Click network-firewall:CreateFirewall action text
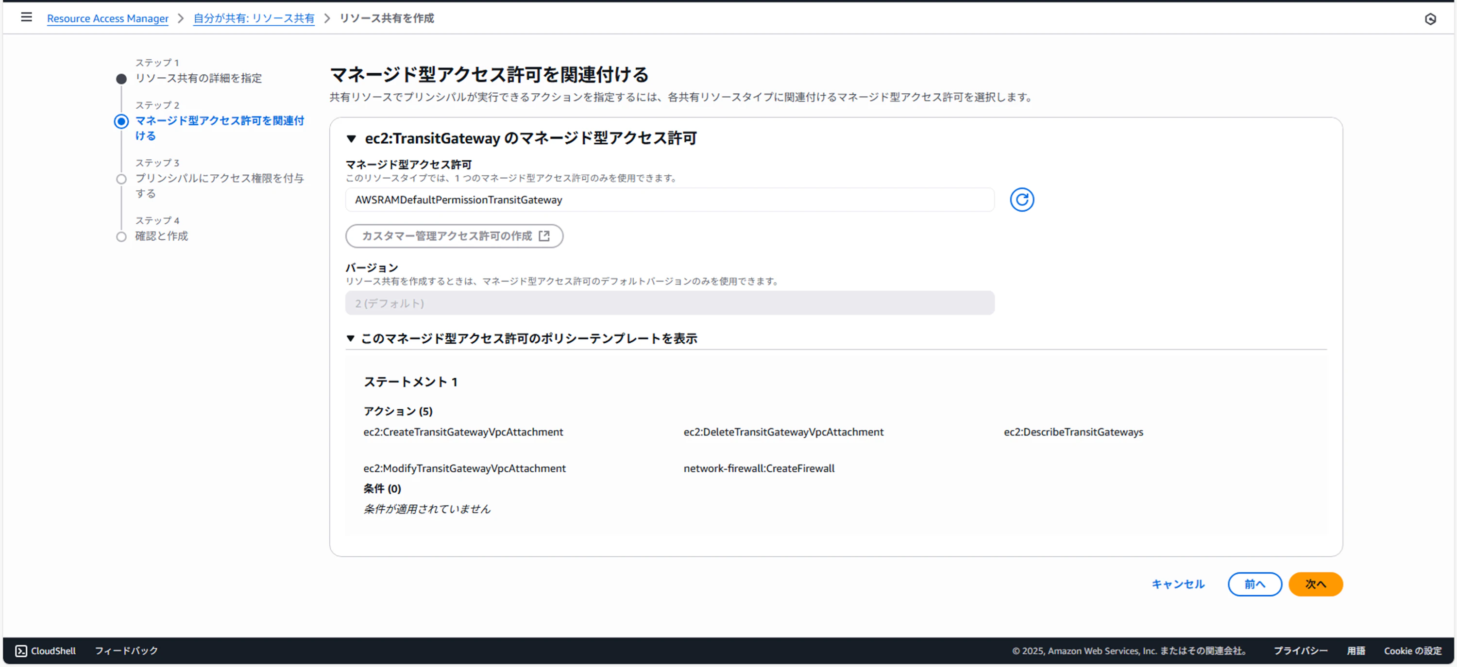 pyautogui.click(x=759, y=468)
